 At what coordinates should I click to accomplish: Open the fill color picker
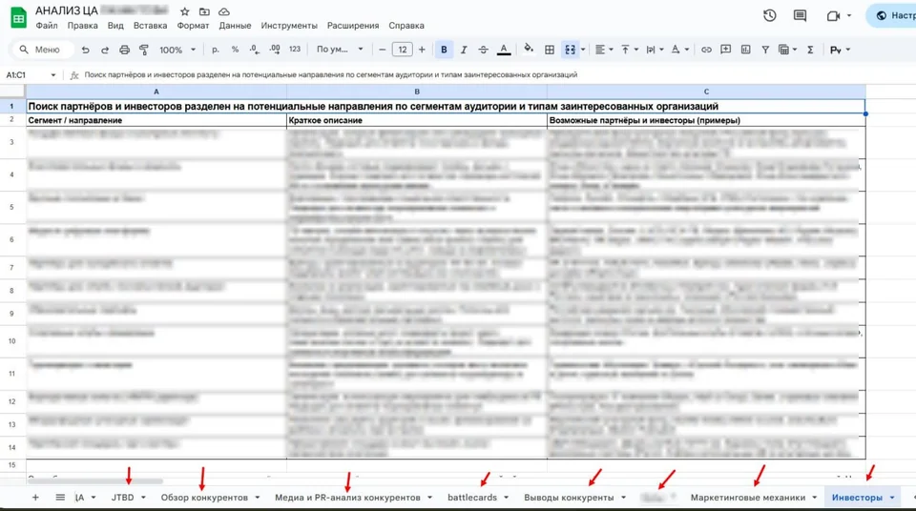(529, 49)
